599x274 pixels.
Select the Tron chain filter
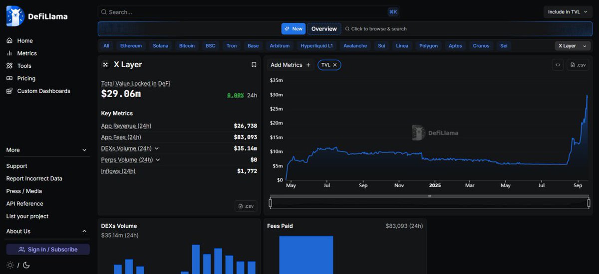click(x=232, y=46)
